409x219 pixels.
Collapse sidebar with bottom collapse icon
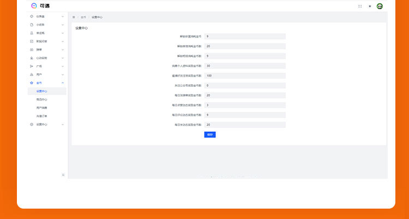pos(63,174)
